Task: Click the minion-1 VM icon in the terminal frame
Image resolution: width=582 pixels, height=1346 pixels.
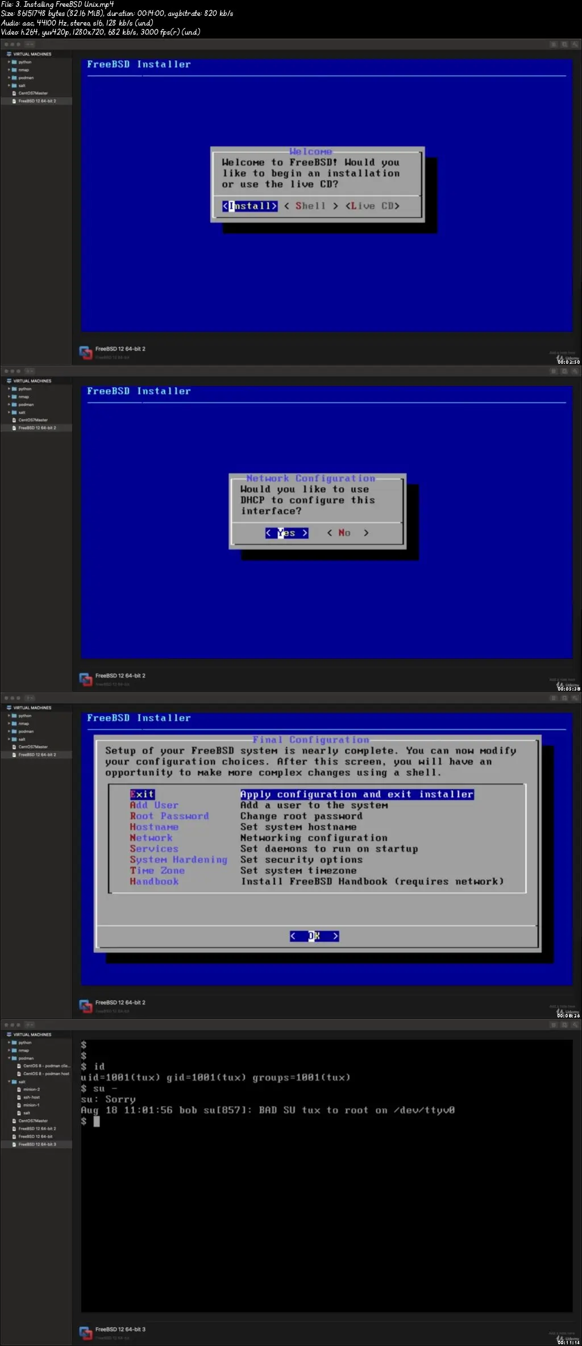Action: (19, 1105)
